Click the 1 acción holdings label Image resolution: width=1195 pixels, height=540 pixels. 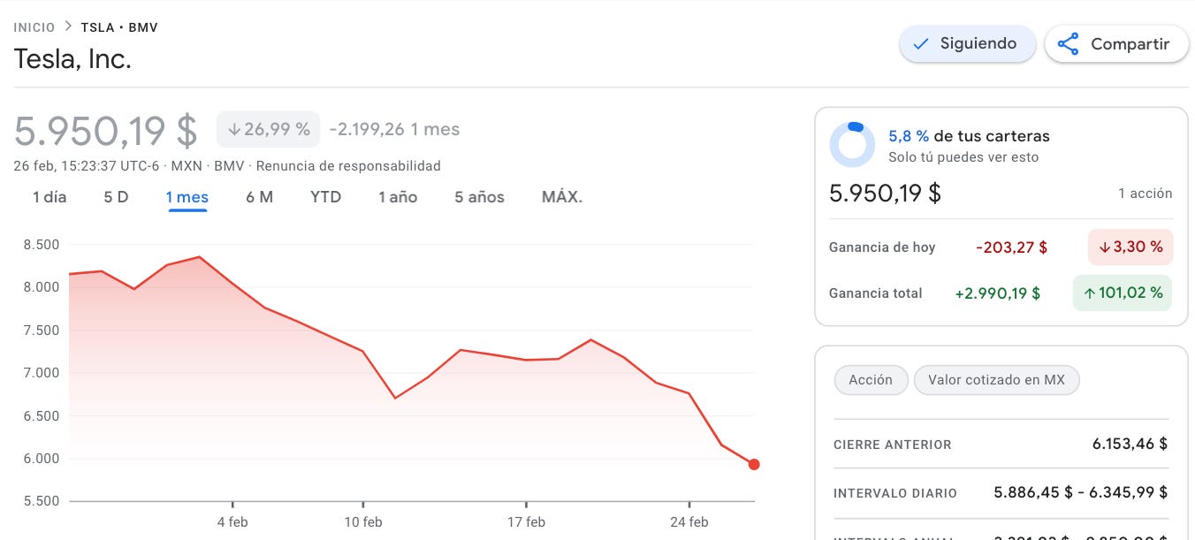click(x=1145, y=194)
